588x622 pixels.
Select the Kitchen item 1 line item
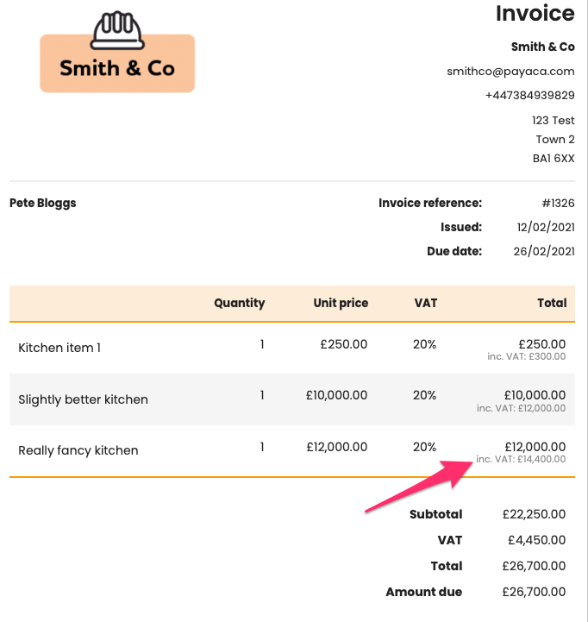(x=59, y=348)
